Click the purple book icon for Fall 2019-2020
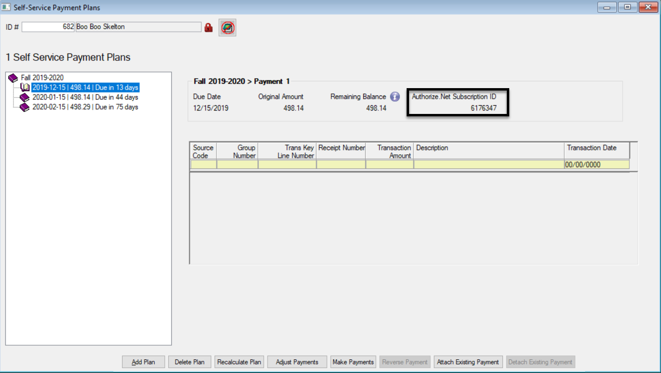 (x=14, y=78)
